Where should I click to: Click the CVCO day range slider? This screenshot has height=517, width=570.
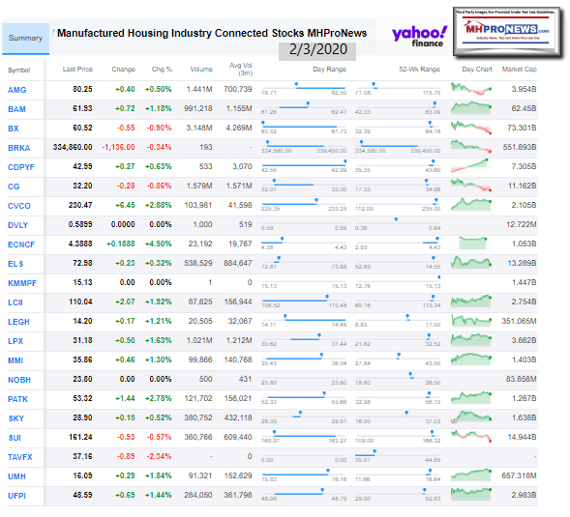click(304, 205)
